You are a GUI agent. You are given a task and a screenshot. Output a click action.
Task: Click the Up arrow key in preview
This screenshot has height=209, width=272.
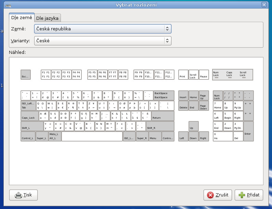point(194,126)
